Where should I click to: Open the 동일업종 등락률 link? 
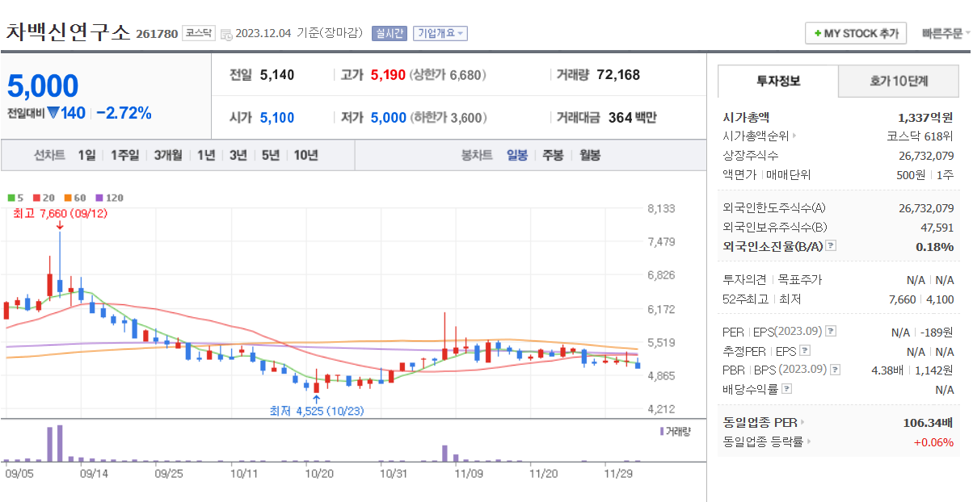(x=768, y=441)
